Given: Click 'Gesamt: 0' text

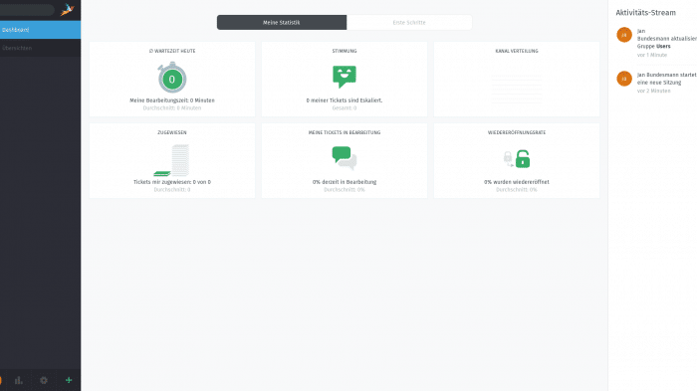Looking at the screenshot, I should click(345, 108).
